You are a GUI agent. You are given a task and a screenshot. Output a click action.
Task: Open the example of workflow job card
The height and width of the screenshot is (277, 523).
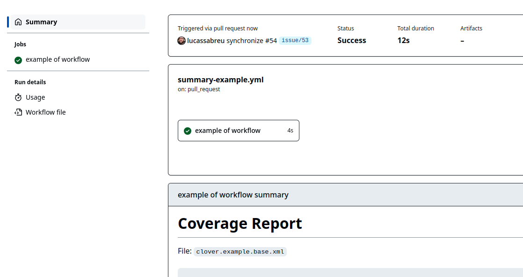tap(239, 131)
